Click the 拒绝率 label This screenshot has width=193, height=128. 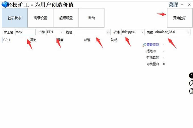[151, 51]
